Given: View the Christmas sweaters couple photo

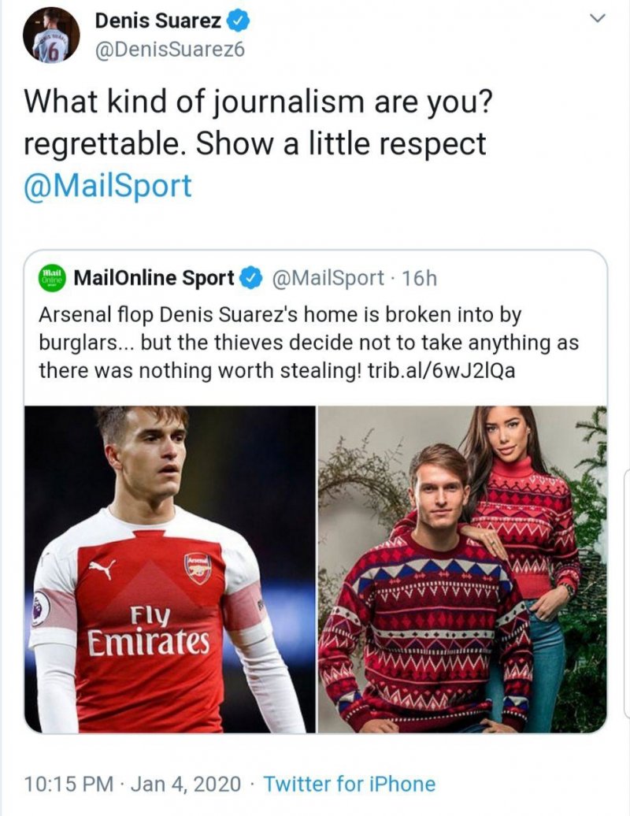Looking at the screenshot, I should pyautogui.click(x=462, y=569).
